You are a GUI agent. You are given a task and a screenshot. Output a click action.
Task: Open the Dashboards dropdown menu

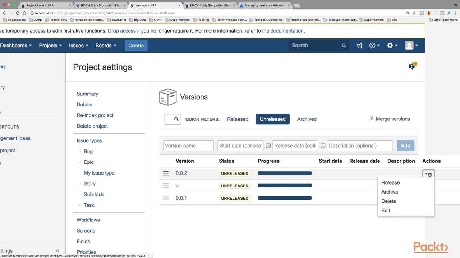[x=16, y=46]
